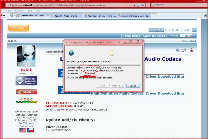Click the Texas flag icon
Image resolution: width=208 pixels, height=139 pixels.
pos(30,130)
